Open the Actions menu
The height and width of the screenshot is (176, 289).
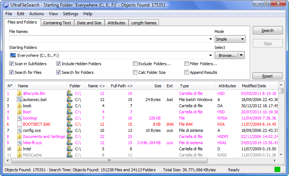click(x=37, y=14)
